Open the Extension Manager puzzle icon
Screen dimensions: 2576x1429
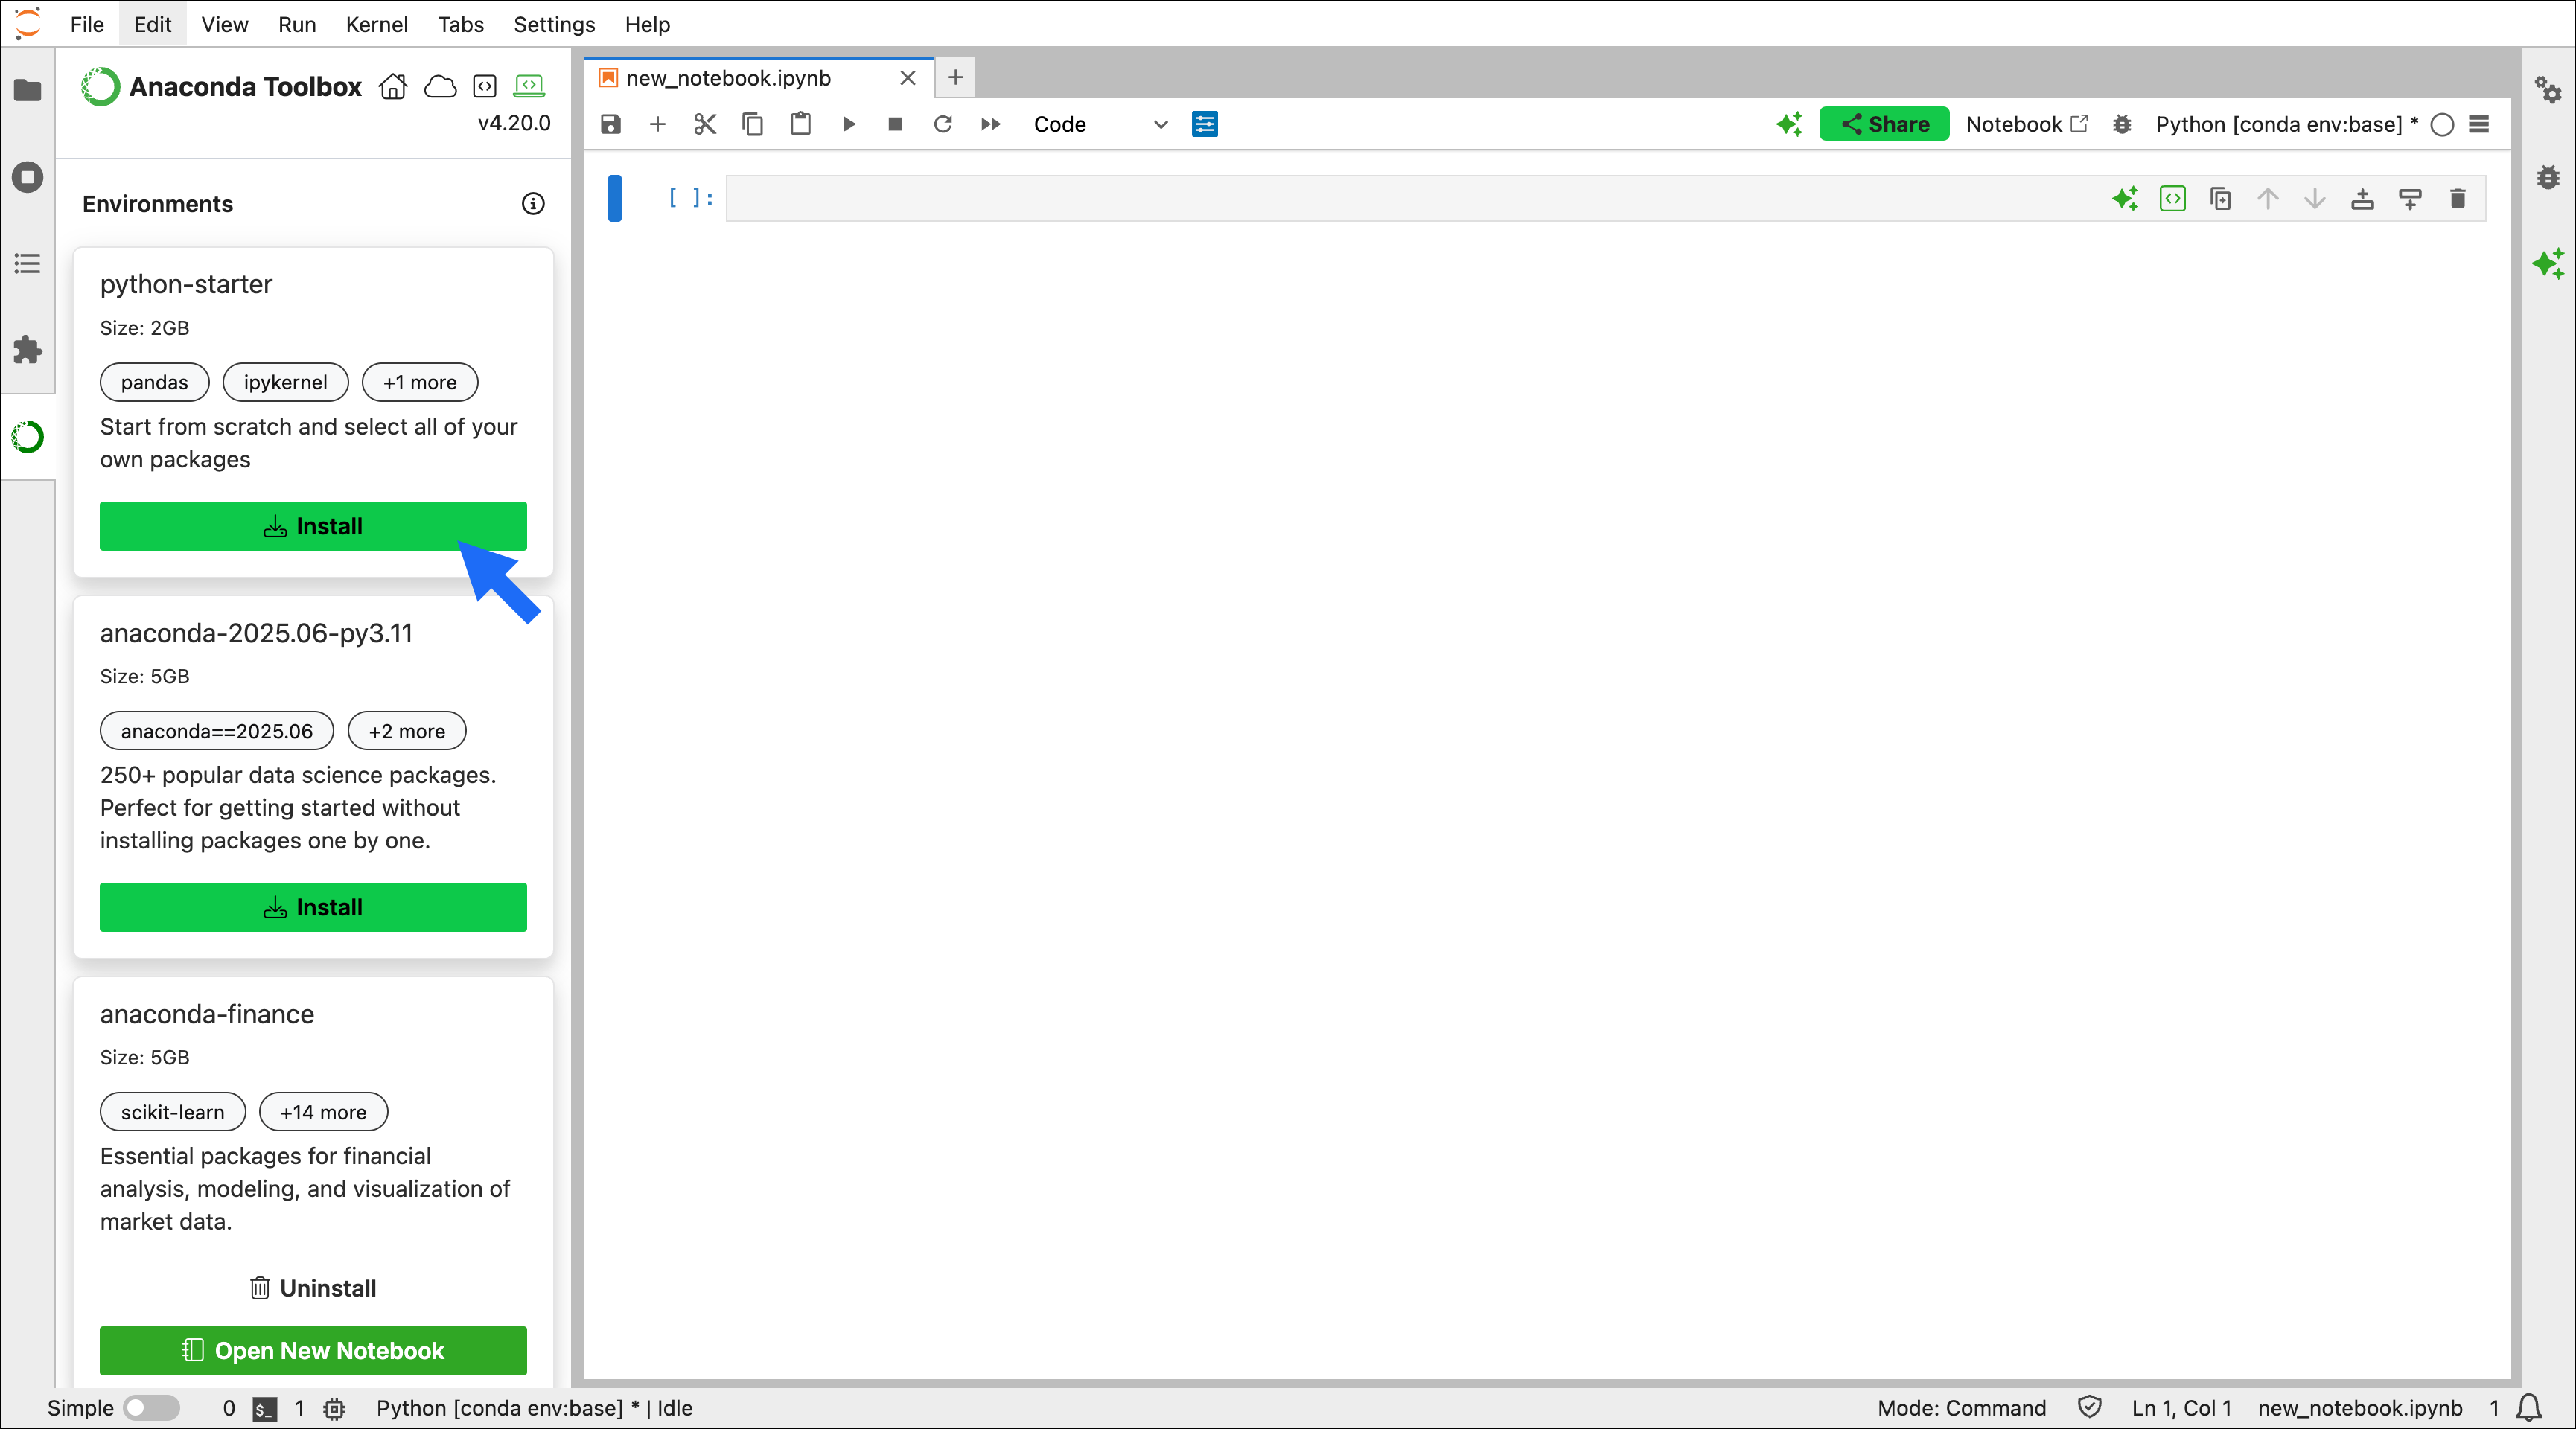(27, 350)
